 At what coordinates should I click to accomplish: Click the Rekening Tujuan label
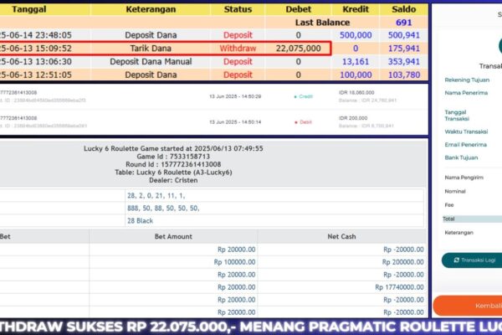(x=467, y=80)
